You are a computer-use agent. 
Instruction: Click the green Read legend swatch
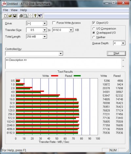77,76
